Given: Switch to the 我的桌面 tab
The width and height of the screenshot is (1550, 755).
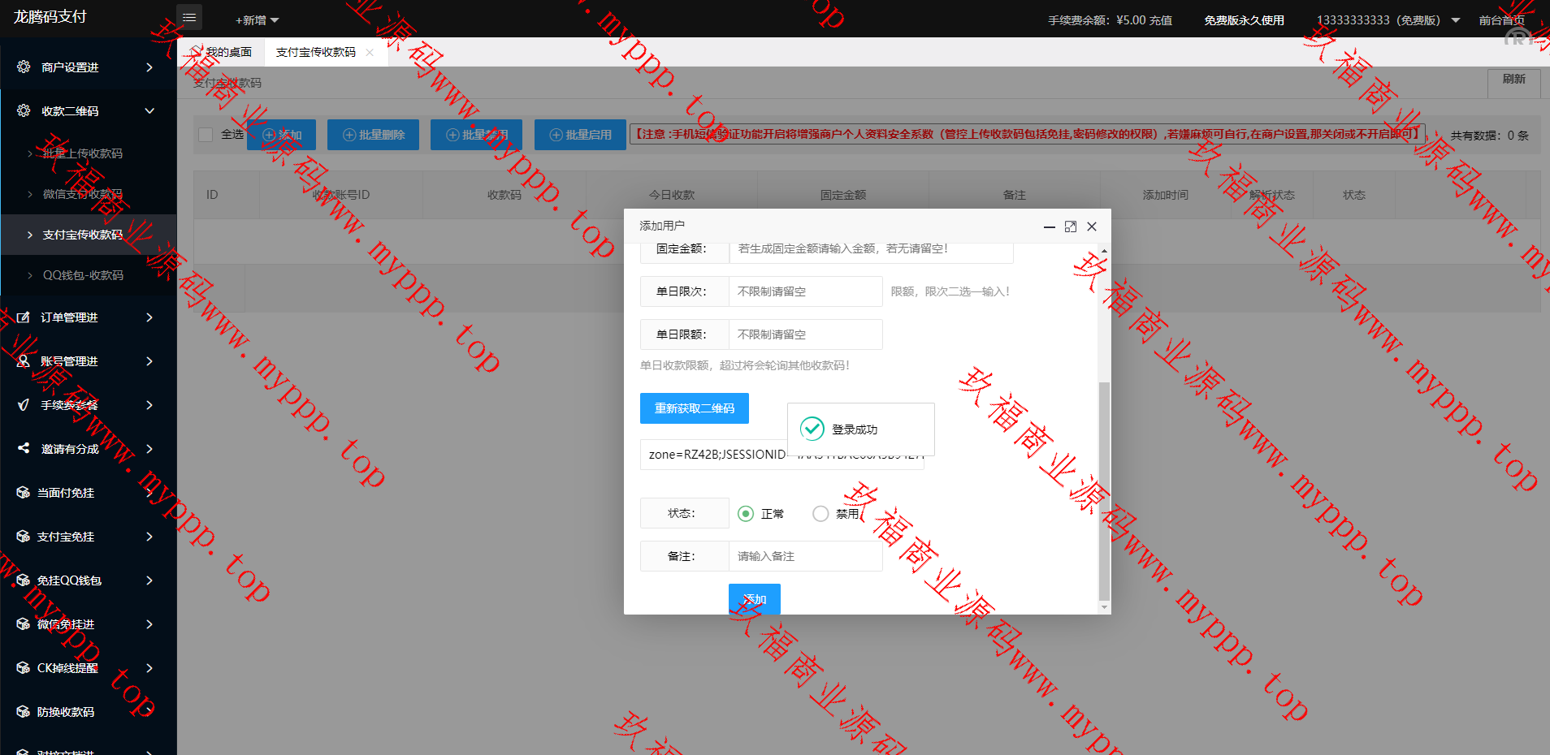Looking at the screenshot, I should click(227, 53).
